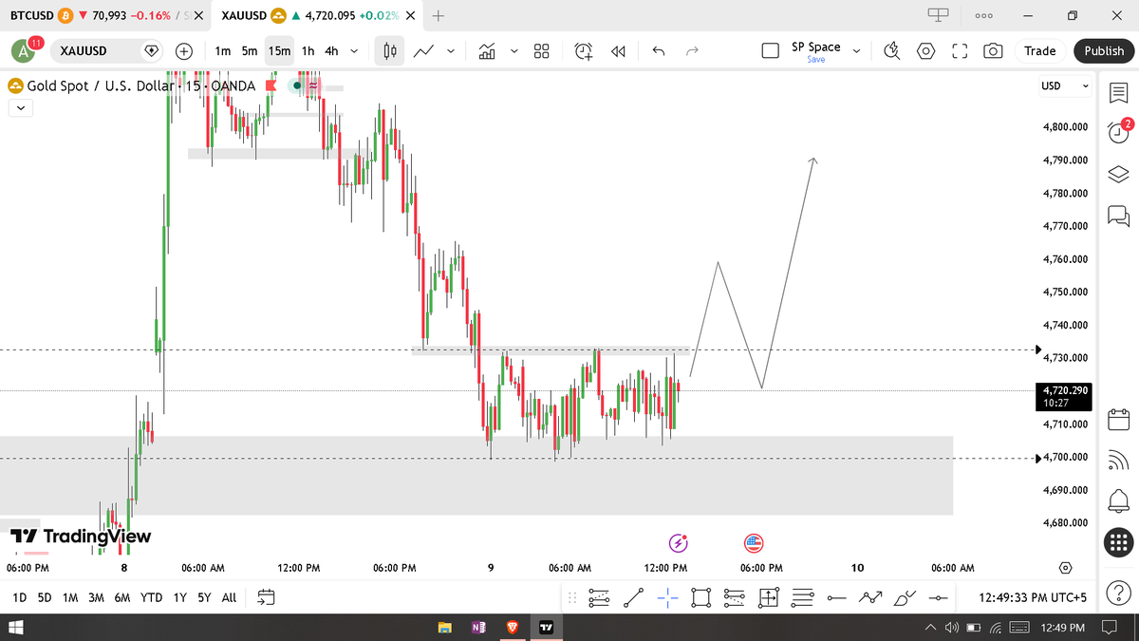Open indicator templates grid icon

pyautogui.click(x=542, y=51)
